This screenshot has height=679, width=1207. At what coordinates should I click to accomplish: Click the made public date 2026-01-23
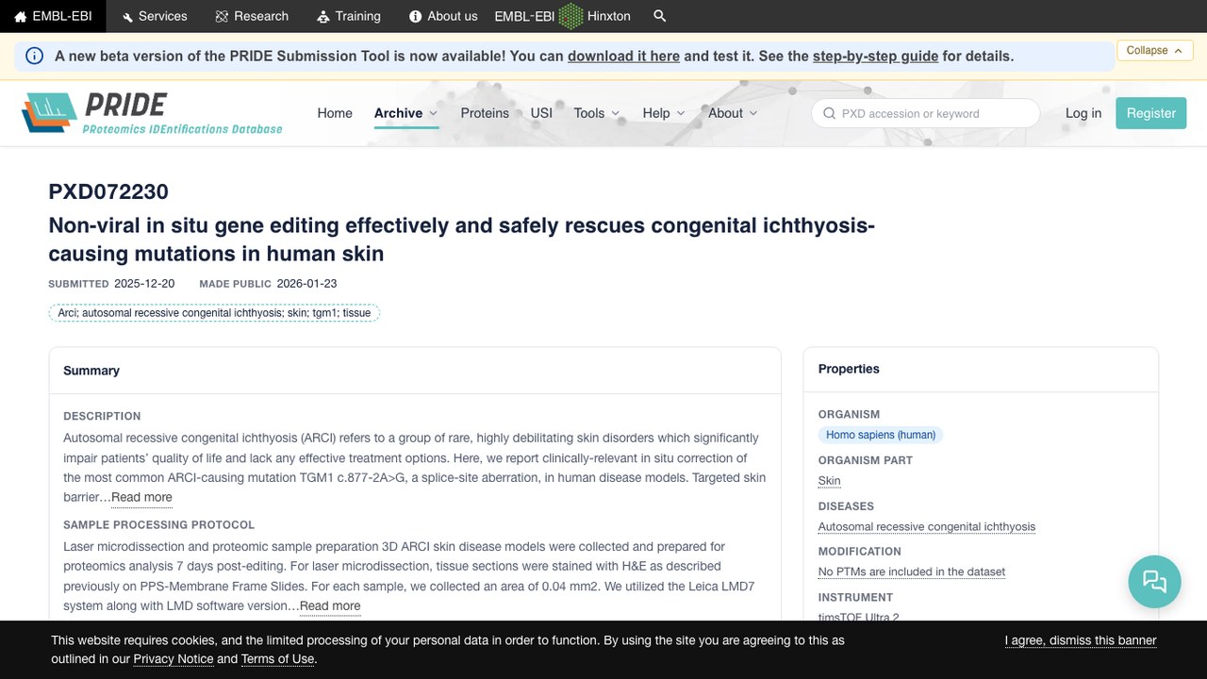(306, 283)
